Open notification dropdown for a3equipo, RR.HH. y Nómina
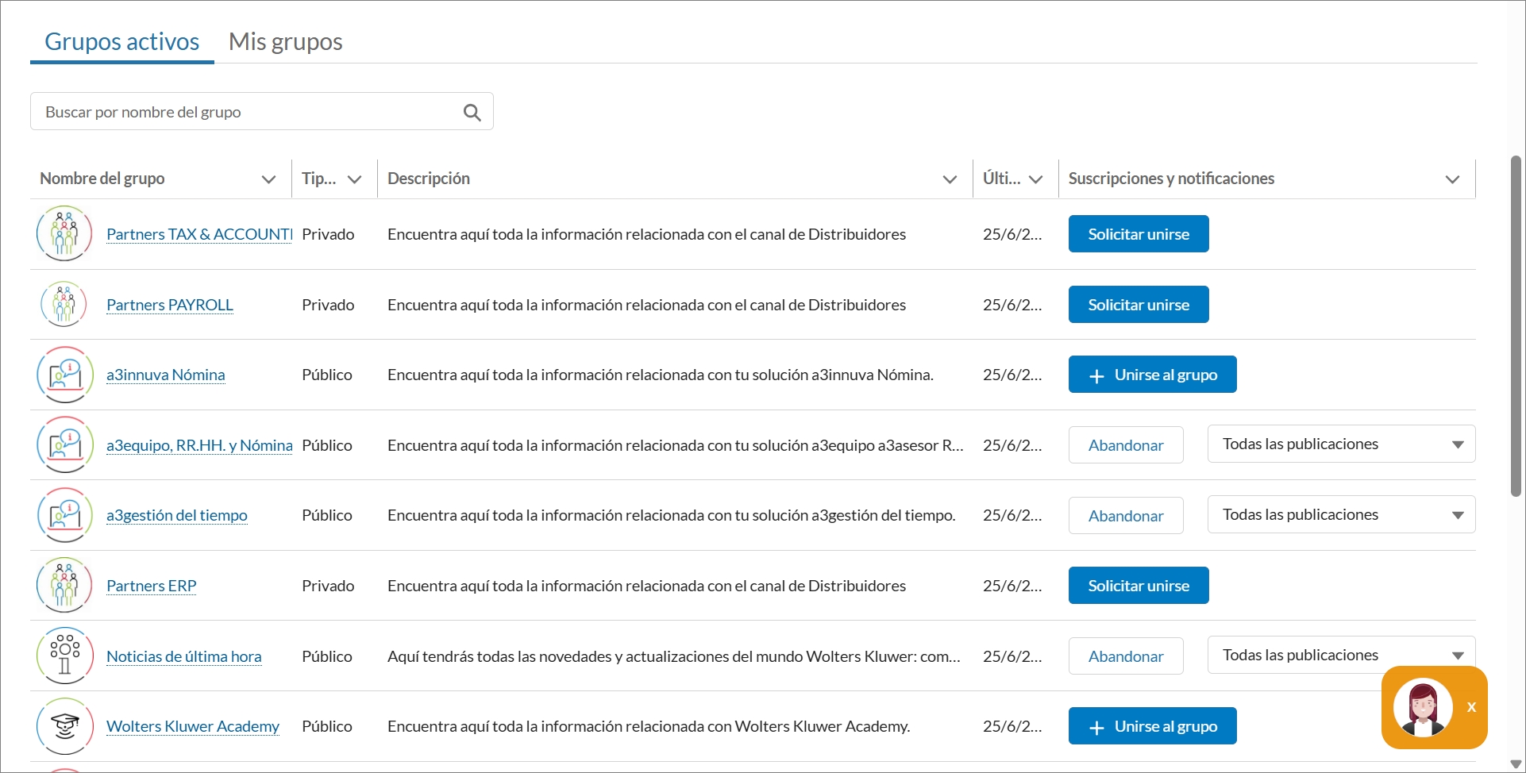 tap(1340, 444)
